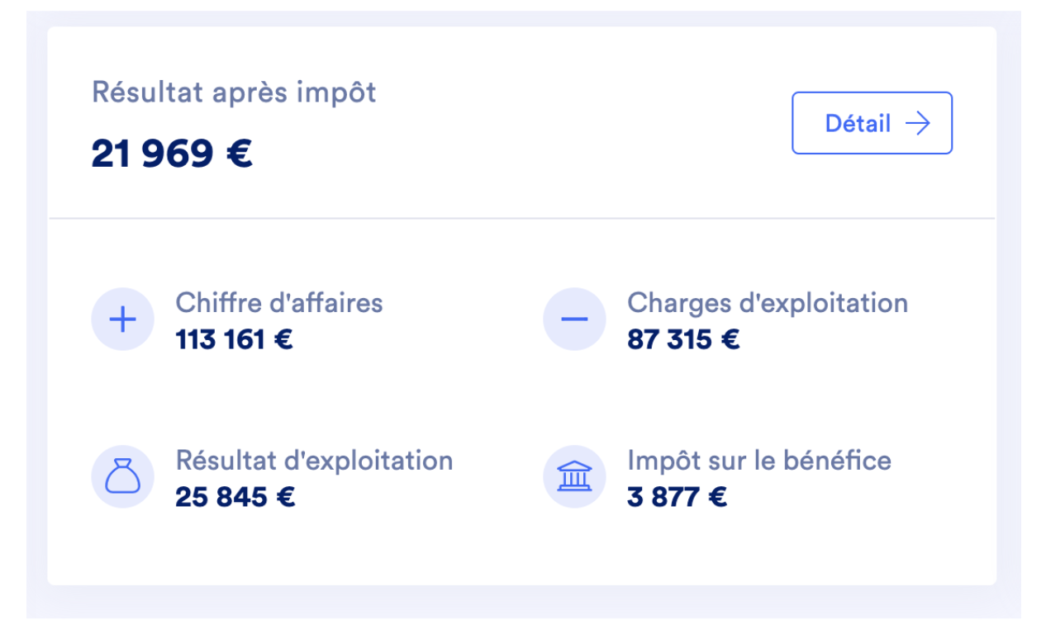1046x634 pixels.
Task: Click the "Résultat d'exploitation" label
Action: 314,460
